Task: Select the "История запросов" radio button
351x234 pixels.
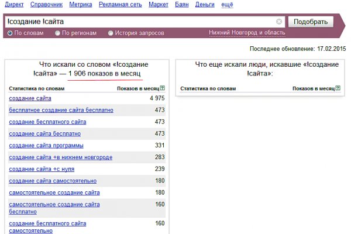Action: click(x=111, y=33)
